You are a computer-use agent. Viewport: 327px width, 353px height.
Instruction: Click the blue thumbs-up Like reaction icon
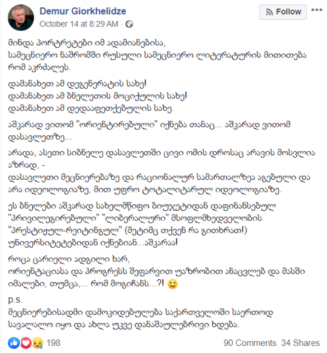13,343
